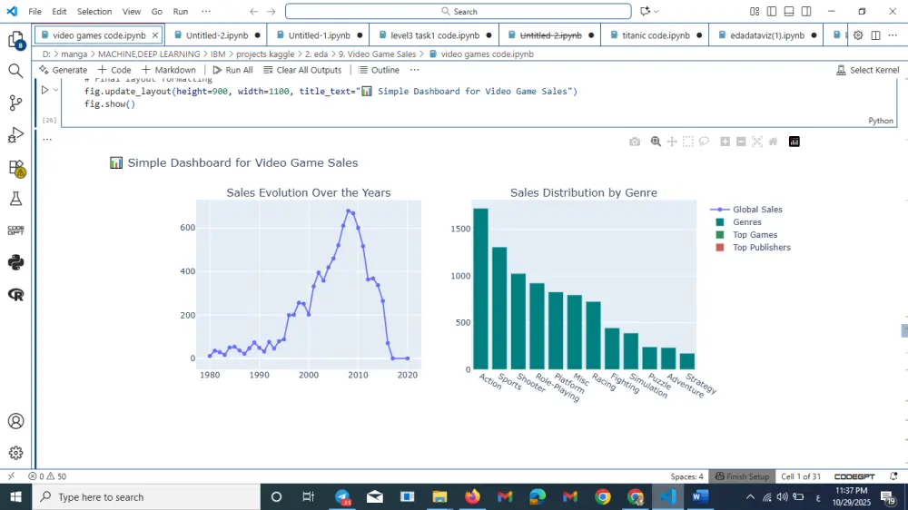Screen dimensions: 908x510
Task: Open the Customize Layout control
Action: [x=755, y=11]
